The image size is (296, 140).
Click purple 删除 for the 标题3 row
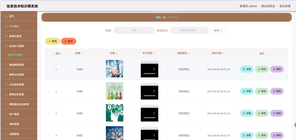pyautogui.click(x=277, y=113)
